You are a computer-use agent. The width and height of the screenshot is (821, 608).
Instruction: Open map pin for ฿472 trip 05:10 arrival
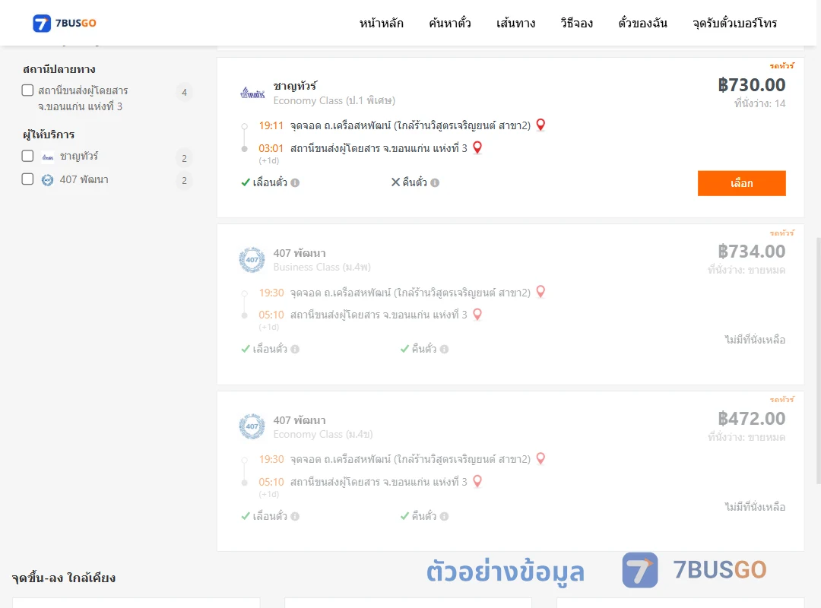click(x=477, y=481)
